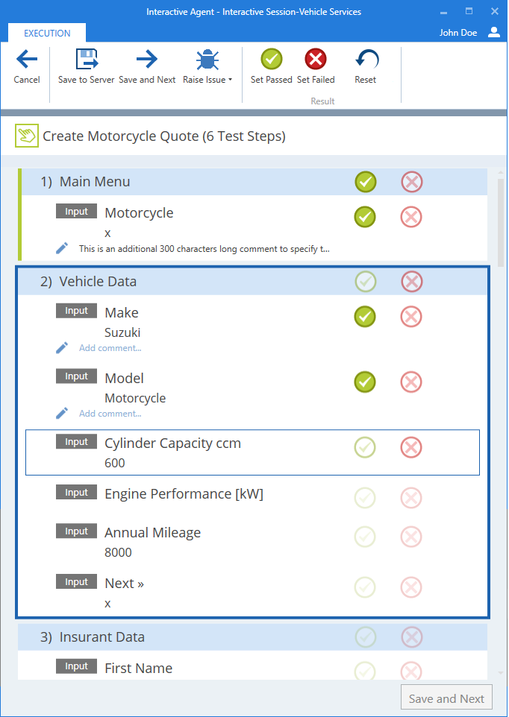
Task: Click the bottom Save and Next button
Action: [446, 698]
